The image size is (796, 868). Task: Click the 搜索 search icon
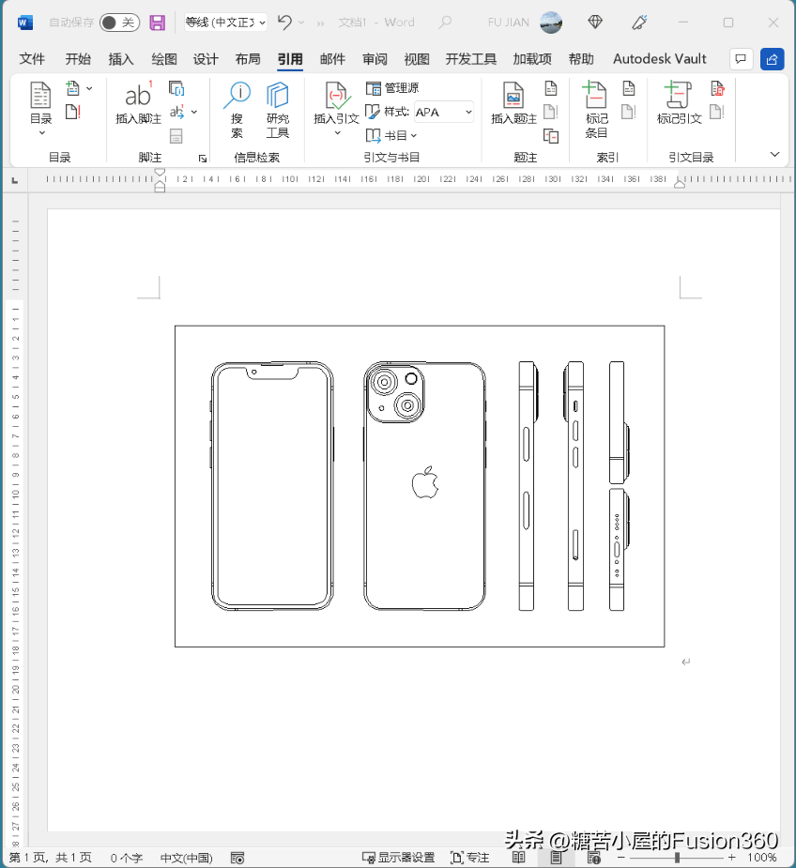point(237,110)
